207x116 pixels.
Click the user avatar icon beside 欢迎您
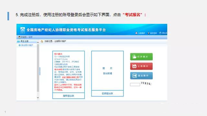(19, 37)
